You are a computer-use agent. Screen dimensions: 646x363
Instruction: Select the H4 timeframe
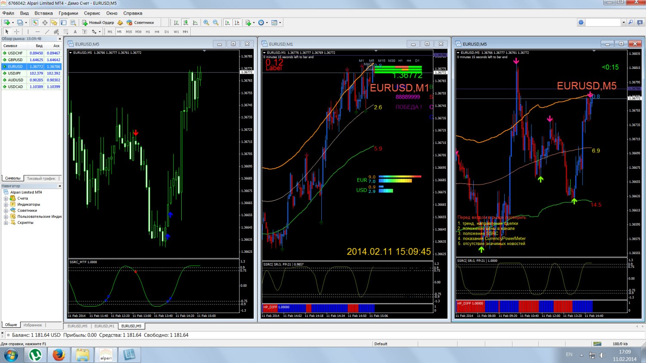(157, 31)
